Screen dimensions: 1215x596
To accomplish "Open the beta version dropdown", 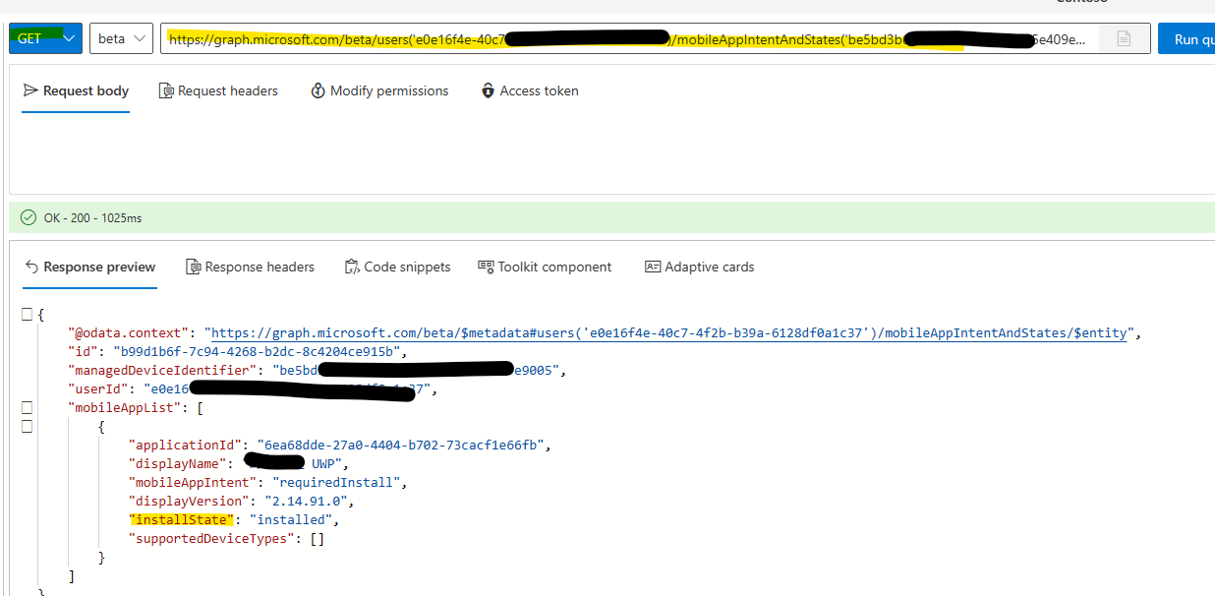I will pyautogui.click(x=121, y=38).
